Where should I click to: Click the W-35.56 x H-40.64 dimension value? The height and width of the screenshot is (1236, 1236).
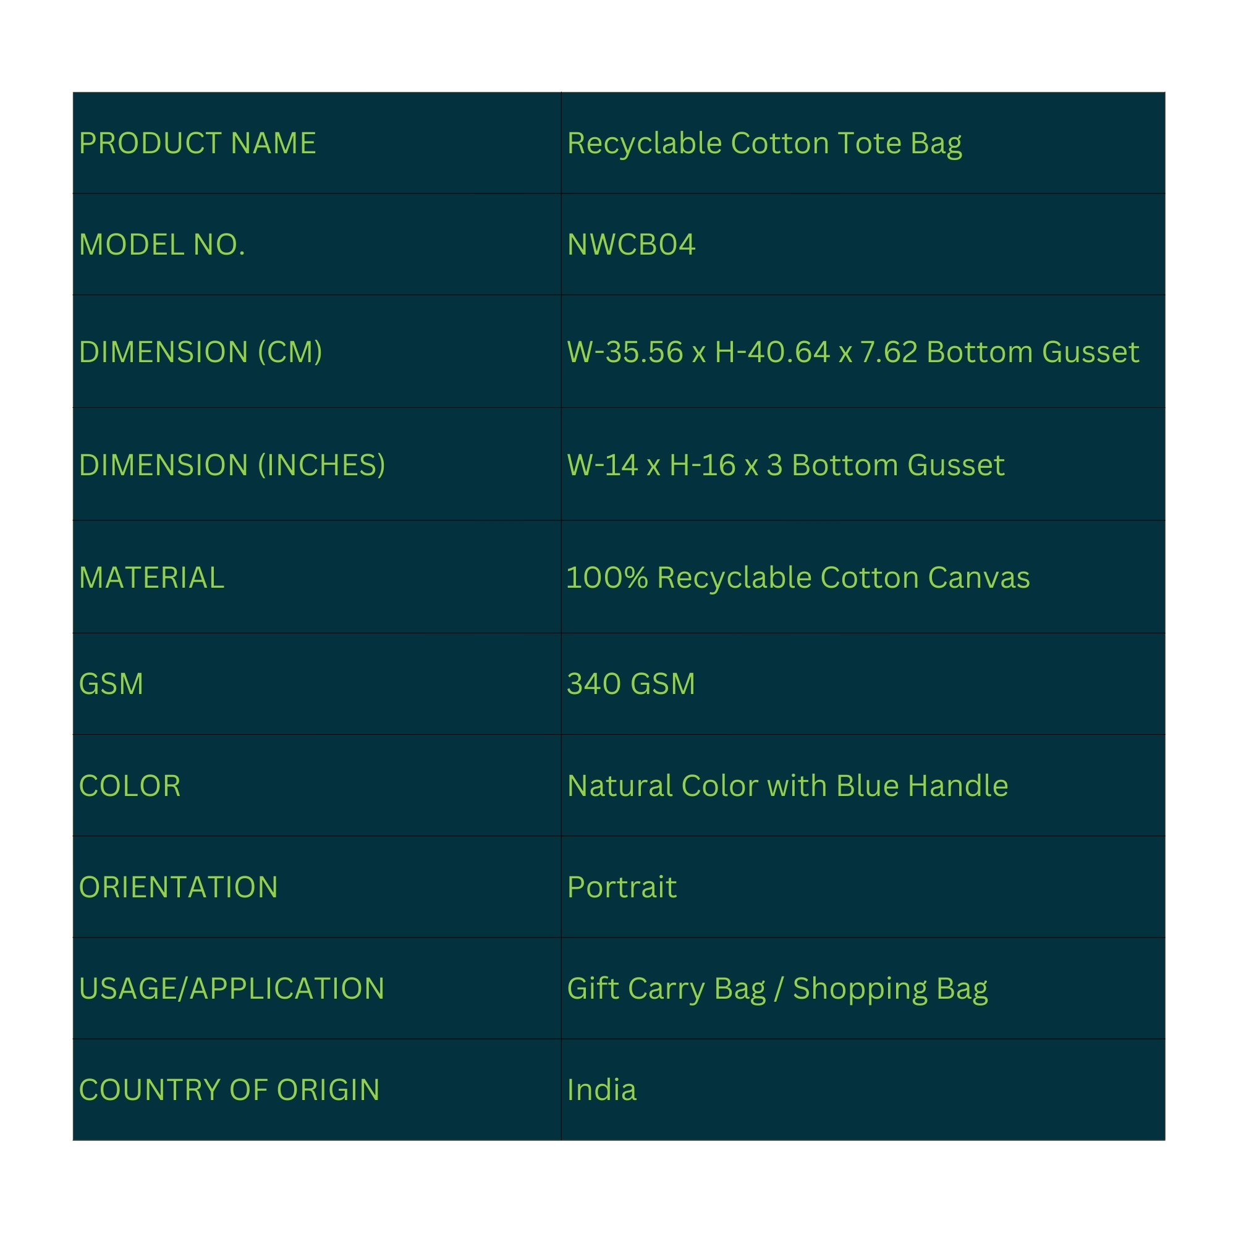[852, 352]
